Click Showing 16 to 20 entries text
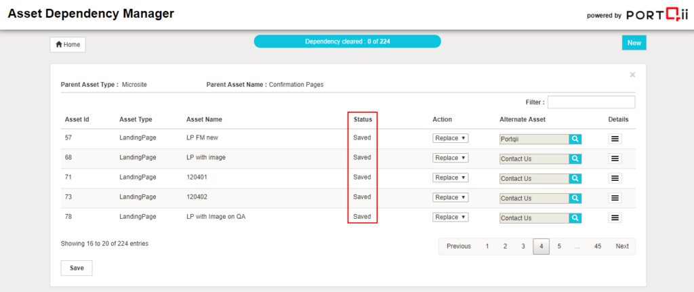The image size is (694, 292). pos(104,243)
